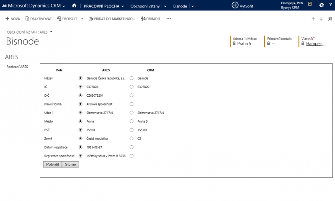
Task: Select CRM value Bisnode for Název
Action: point(131,78)
